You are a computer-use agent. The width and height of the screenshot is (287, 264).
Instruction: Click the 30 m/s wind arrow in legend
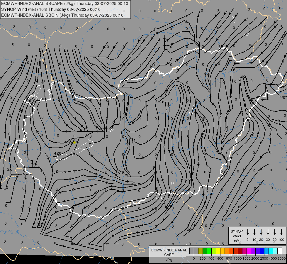(268, 232)
